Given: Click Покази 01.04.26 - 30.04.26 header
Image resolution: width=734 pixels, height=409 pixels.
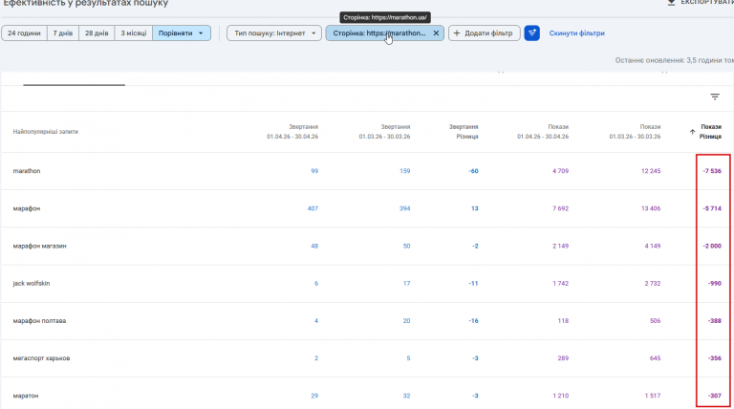Looking at the screenshot, I should (x=543, y=132).
